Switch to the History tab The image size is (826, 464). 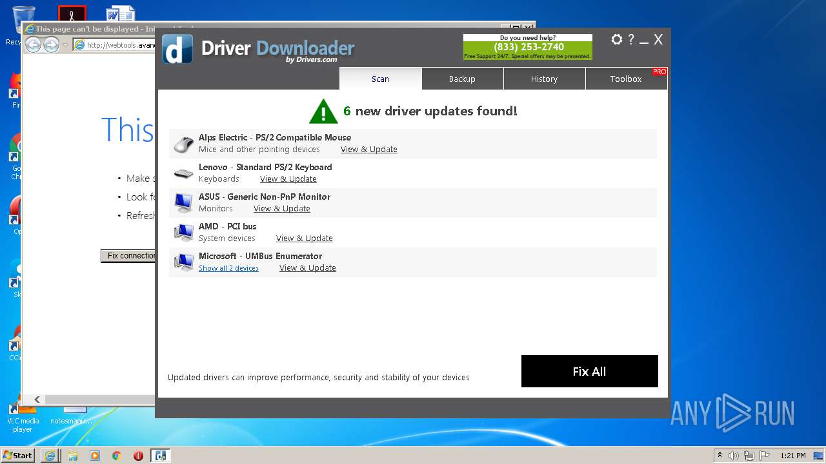coord(544,79)
